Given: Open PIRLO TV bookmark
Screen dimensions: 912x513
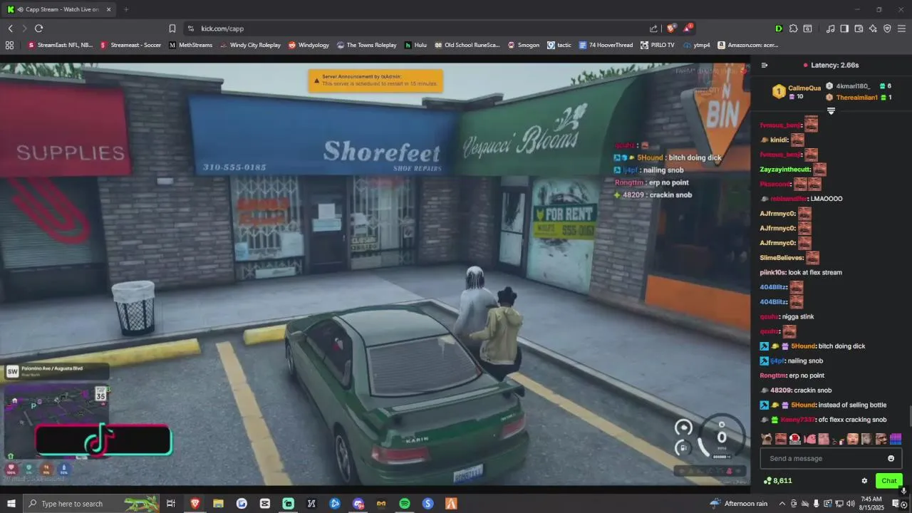Looking at the screenshot, I should tap(657, 45).
